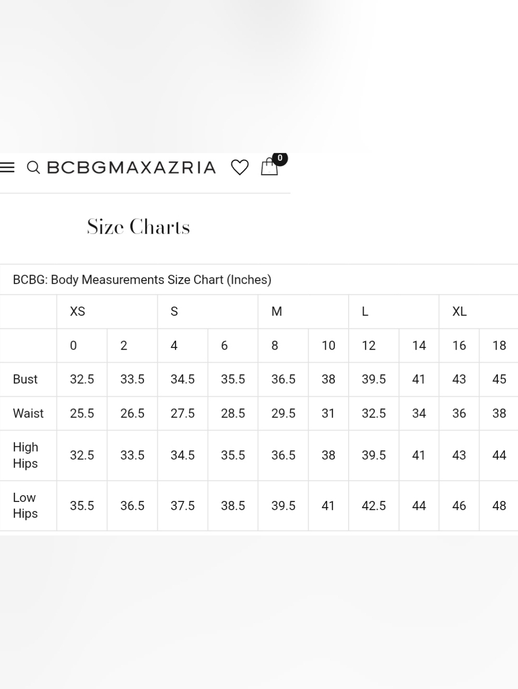Image resolution: width=518 pixels, height=689 pixels.
Task: Select the L size column header
Action: [x=365, y=311]
